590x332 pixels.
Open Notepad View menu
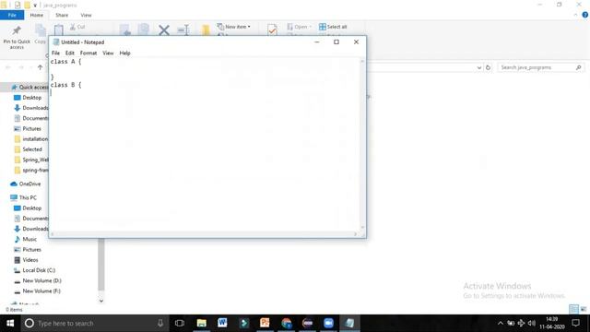coord(108,53)
